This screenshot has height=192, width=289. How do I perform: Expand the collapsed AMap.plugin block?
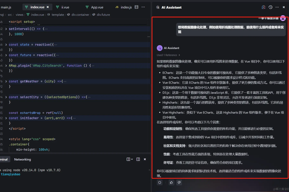pos(6,66)
